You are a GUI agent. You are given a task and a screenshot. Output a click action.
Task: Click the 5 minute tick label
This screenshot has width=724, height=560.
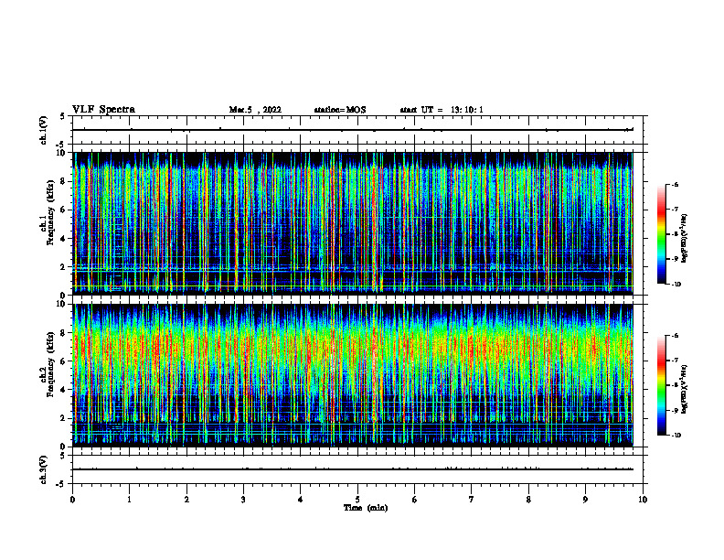coord(357,500)
